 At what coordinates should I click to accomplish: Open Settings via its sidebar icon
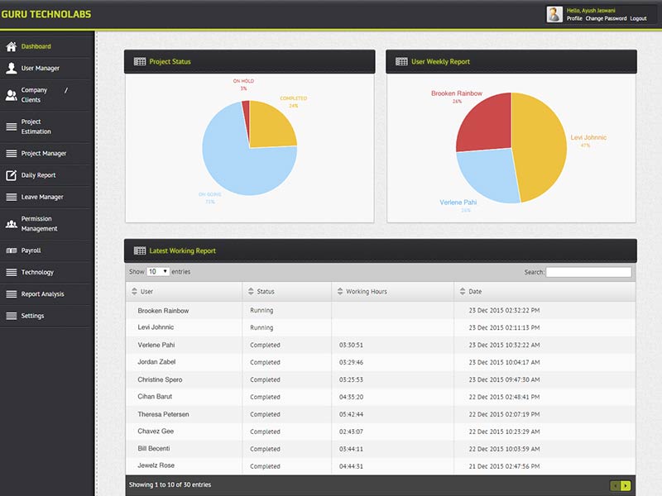click(10, 315)
